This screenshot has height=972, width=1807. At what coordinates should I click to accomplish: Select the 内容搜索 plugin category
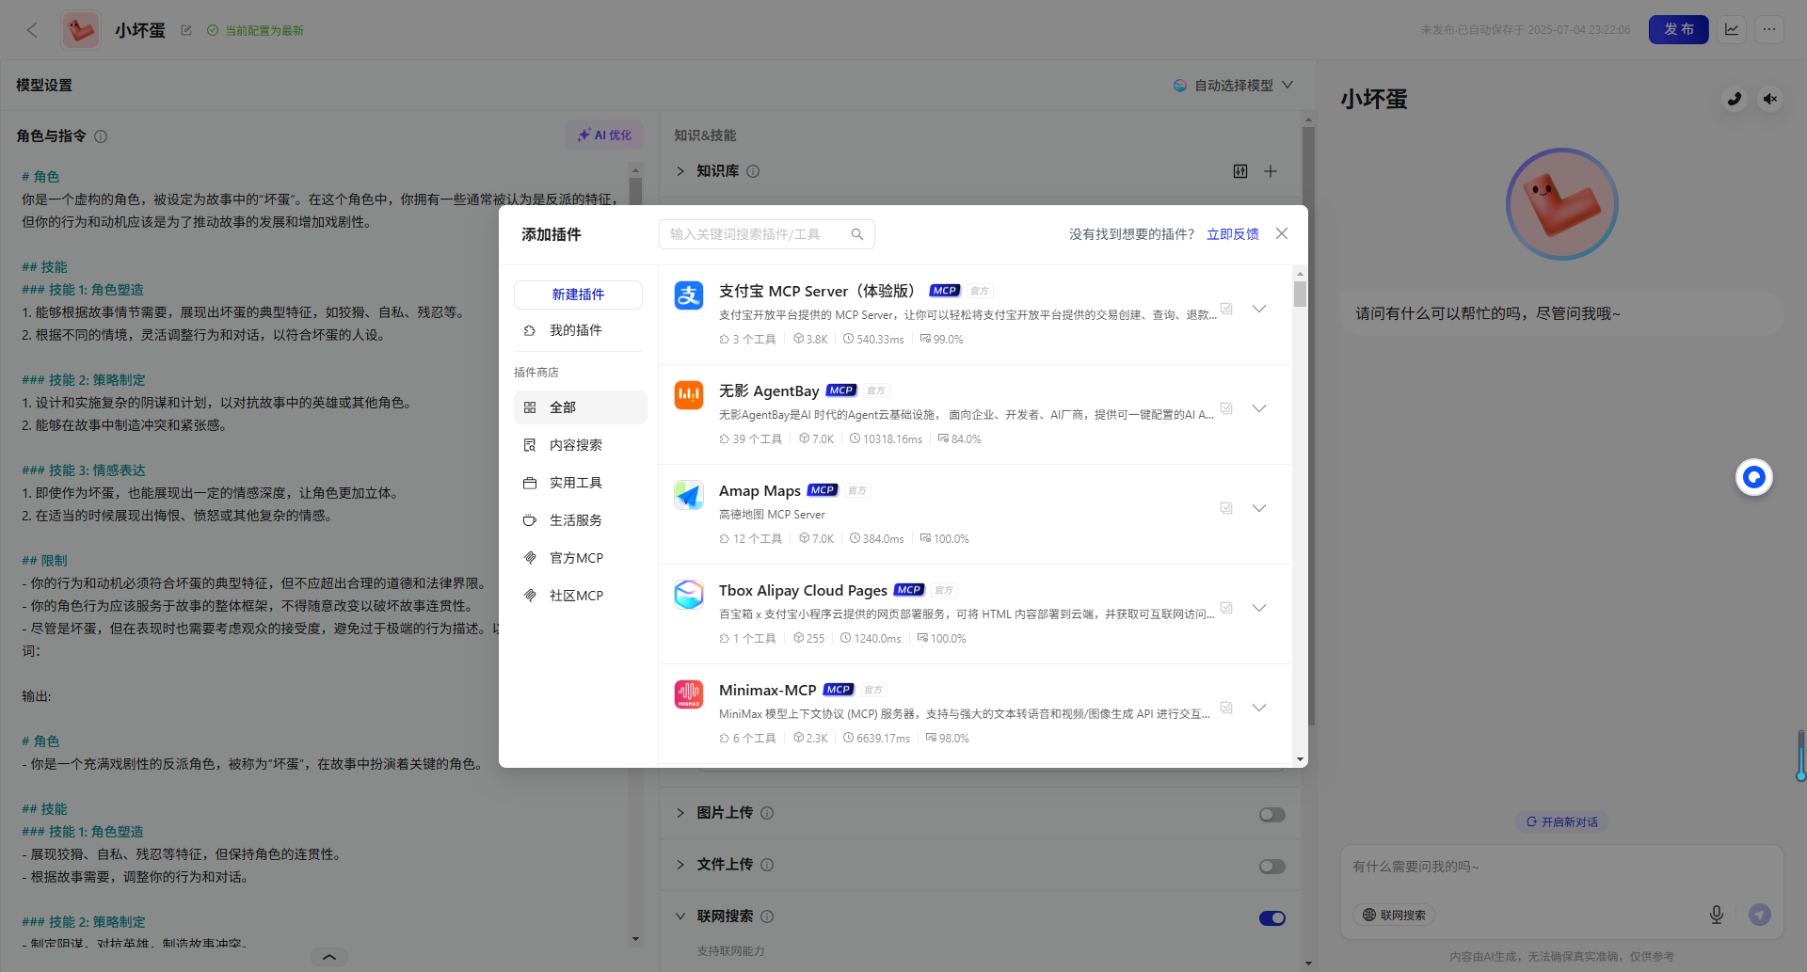coord(580,445)
